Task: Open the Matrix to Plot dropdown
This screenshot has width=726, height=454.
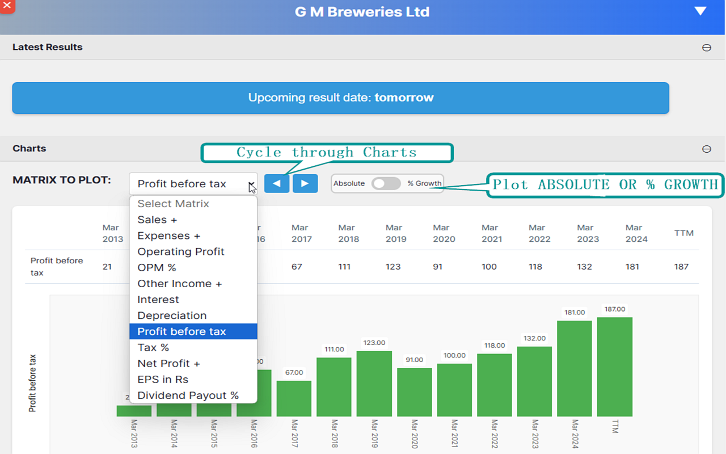Action: [193, 184]
